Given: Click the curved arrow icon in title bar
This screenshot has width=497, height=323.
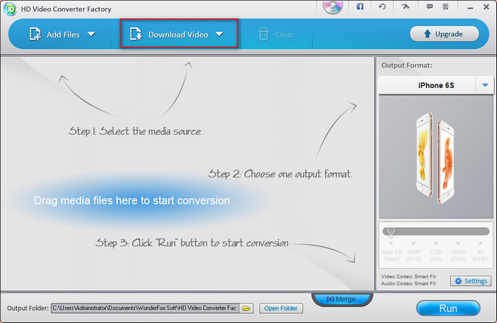Looking at the screenshot, I should pos(405,6).
